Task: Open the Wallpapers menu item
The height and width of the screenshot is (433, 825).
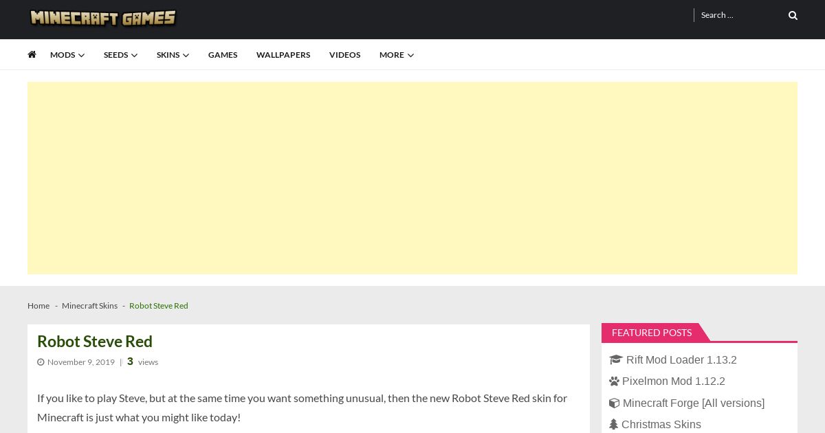Action: tap(283, 55)
